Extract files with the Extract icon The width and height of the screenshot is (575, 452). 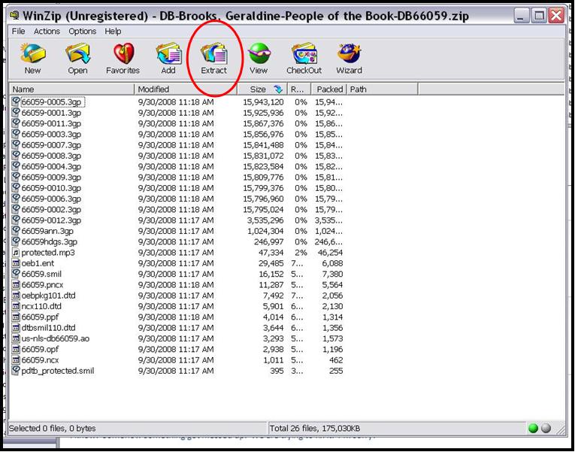tap(213, 53)
